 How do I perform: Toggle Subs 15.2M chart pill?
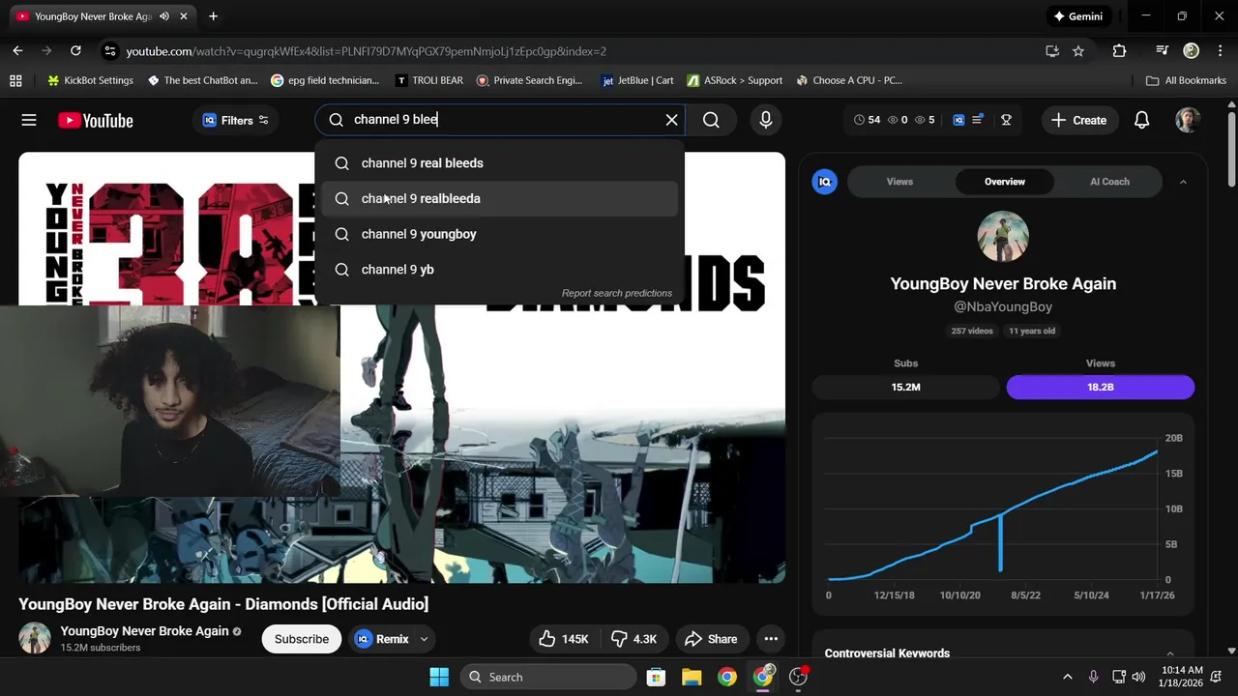[905, 387]
